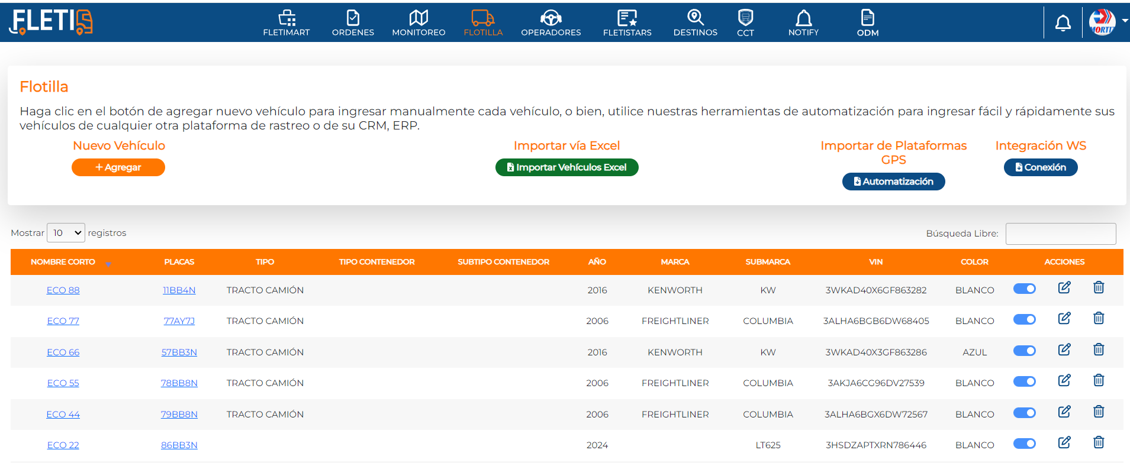Screen dimensions: 1130x463
Task: Toggle the active switch for ECO 88
Action: point(1024,289)
